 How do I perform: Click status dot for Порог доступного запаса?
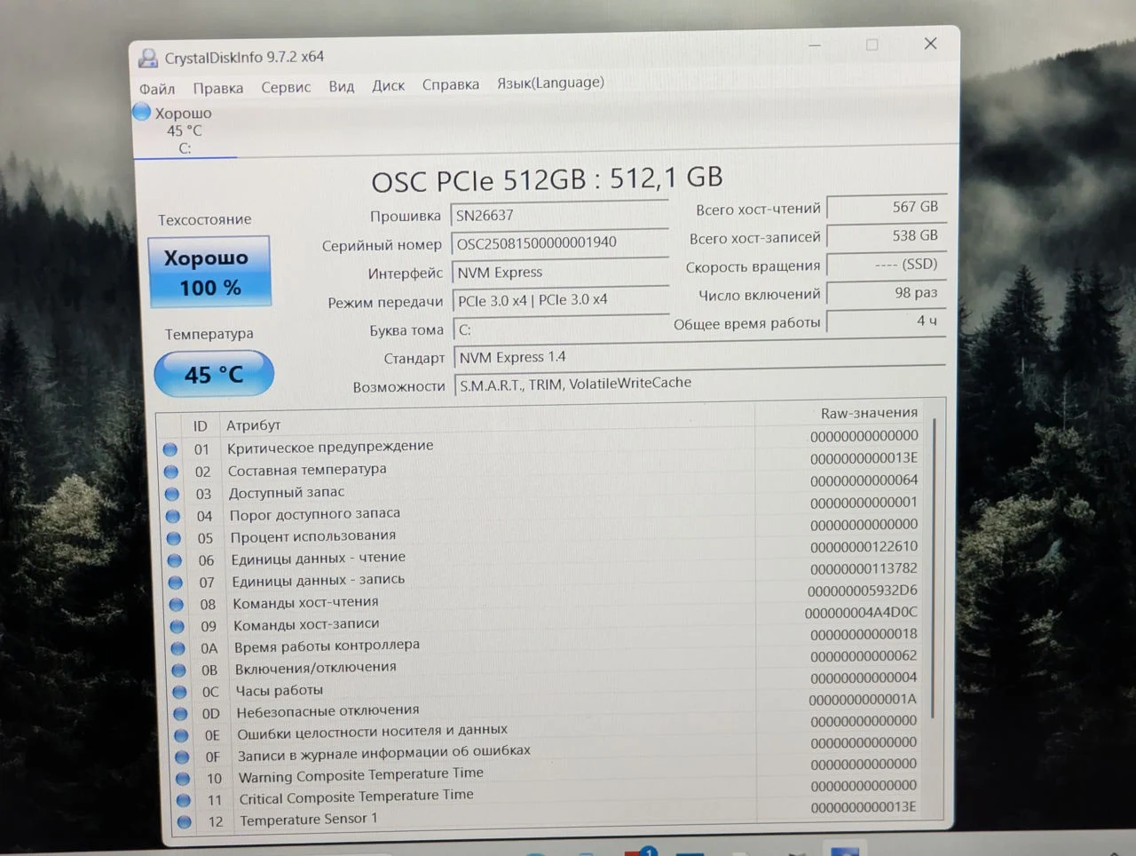click(173, 516)
